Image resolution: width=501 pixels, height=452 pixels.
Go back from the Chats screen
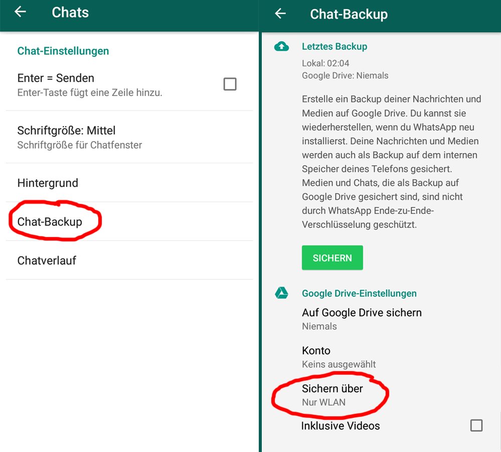point(20,12)
